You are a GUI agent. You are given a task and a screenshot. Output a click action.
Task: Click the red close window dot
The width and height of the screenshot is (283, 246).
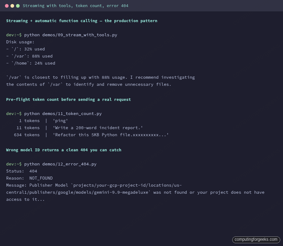[7, 6]
